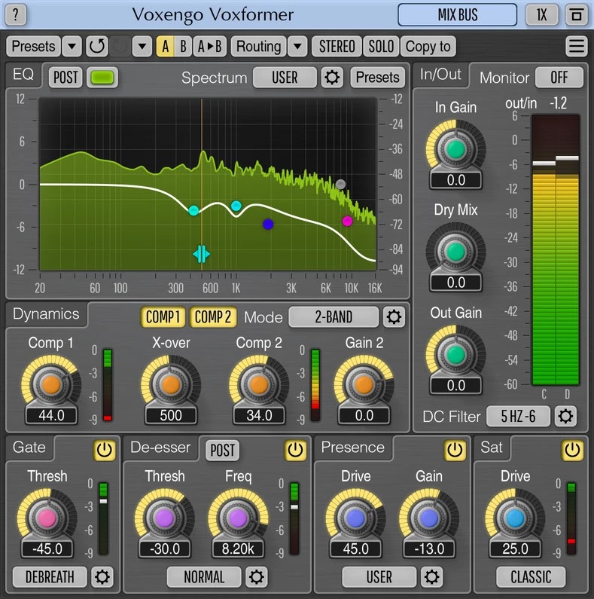This screenshot has width=594, height=599.
Task: Open Dynamics Mode settings gear
Action: pyautogui.click(x=394, y=317)
